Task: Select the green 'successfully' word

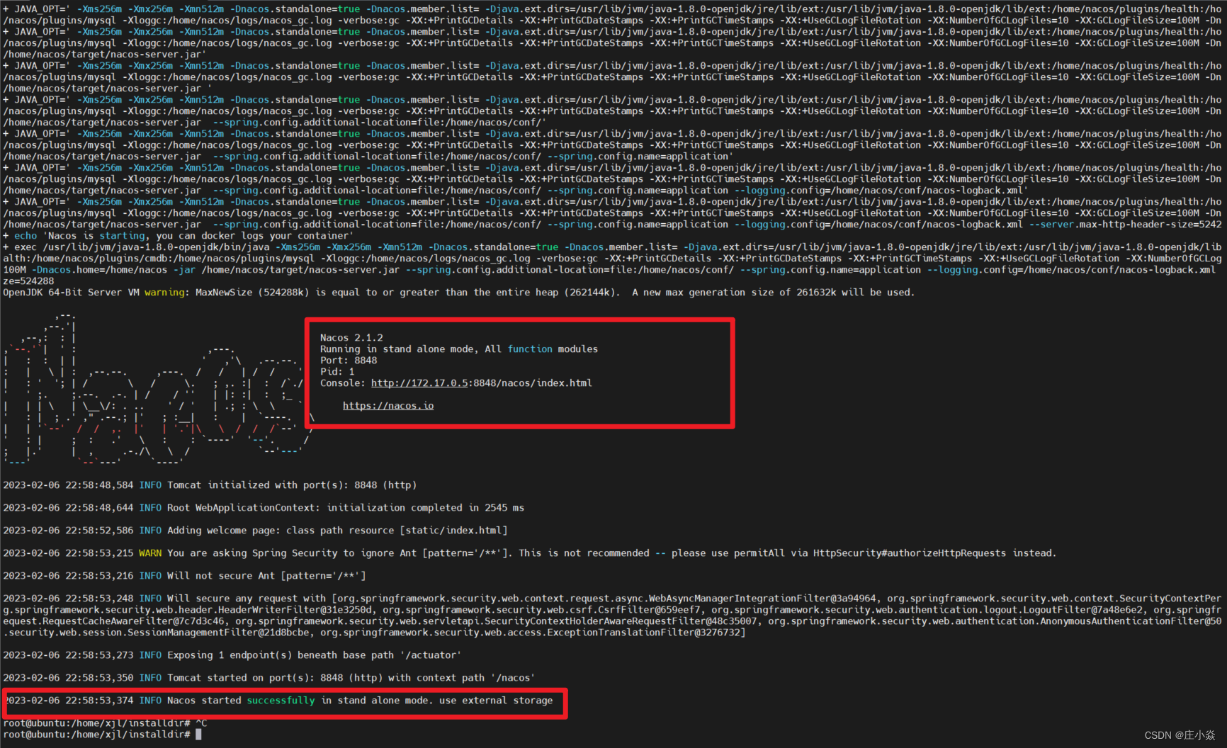Action: [x=281, y=700]
